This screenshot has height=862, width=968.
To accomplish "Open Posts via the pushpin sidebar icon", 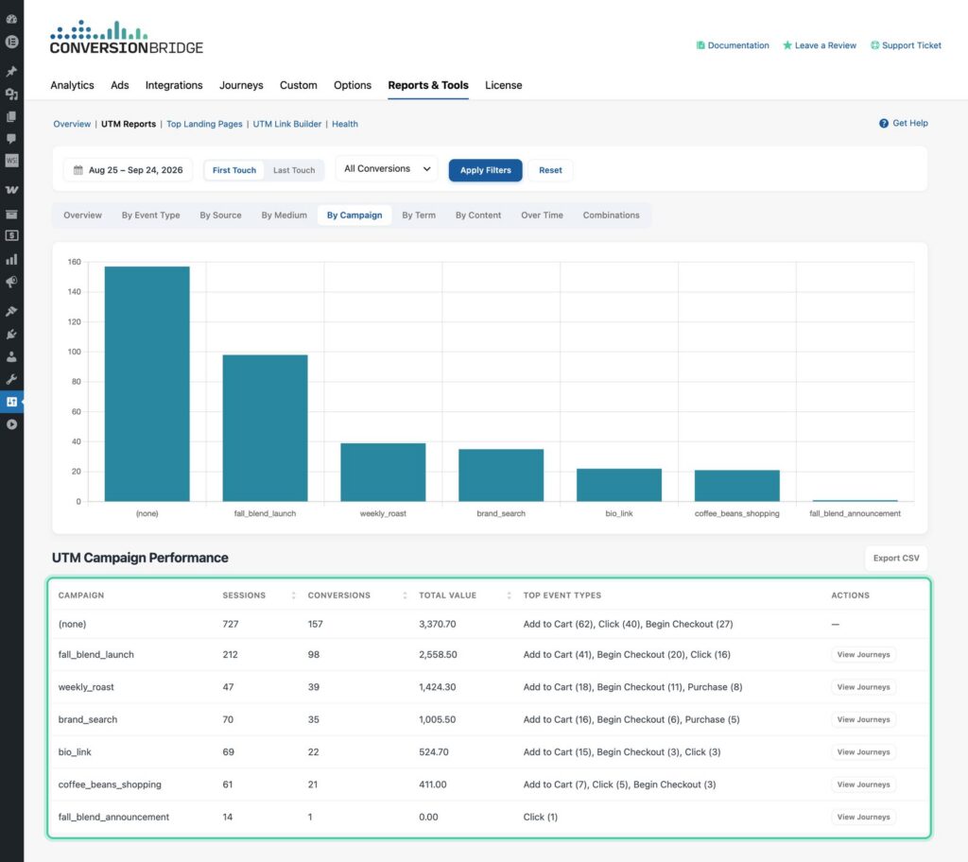I will point(11,72).
